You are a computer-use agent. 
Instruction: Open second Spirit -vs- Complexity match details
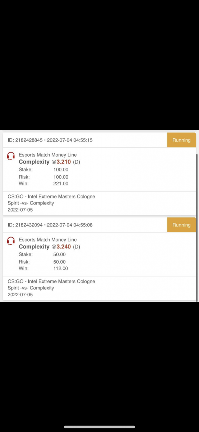pyautogui.click(x=31, y=288)
